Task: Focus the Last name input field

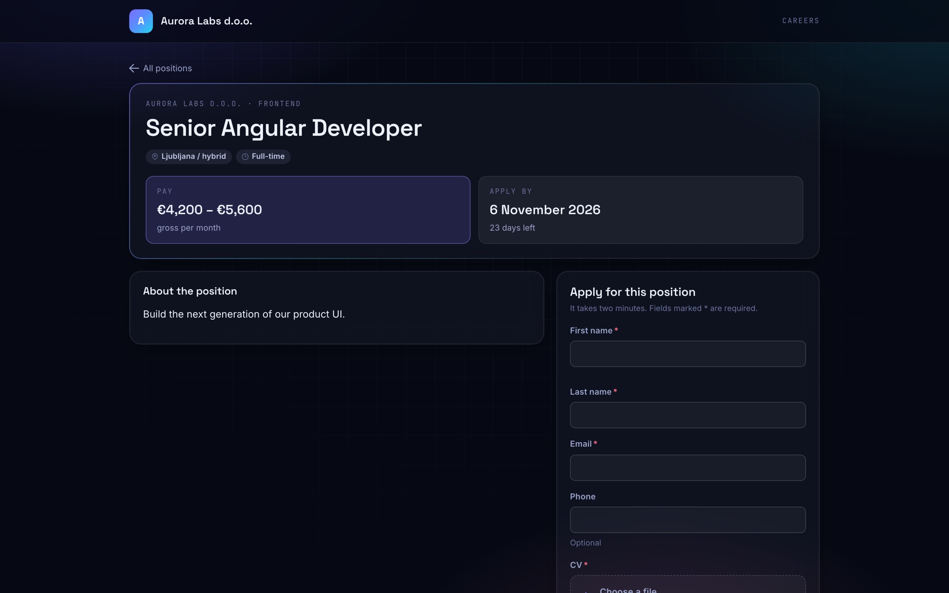Action: click(x=688, y=415)
